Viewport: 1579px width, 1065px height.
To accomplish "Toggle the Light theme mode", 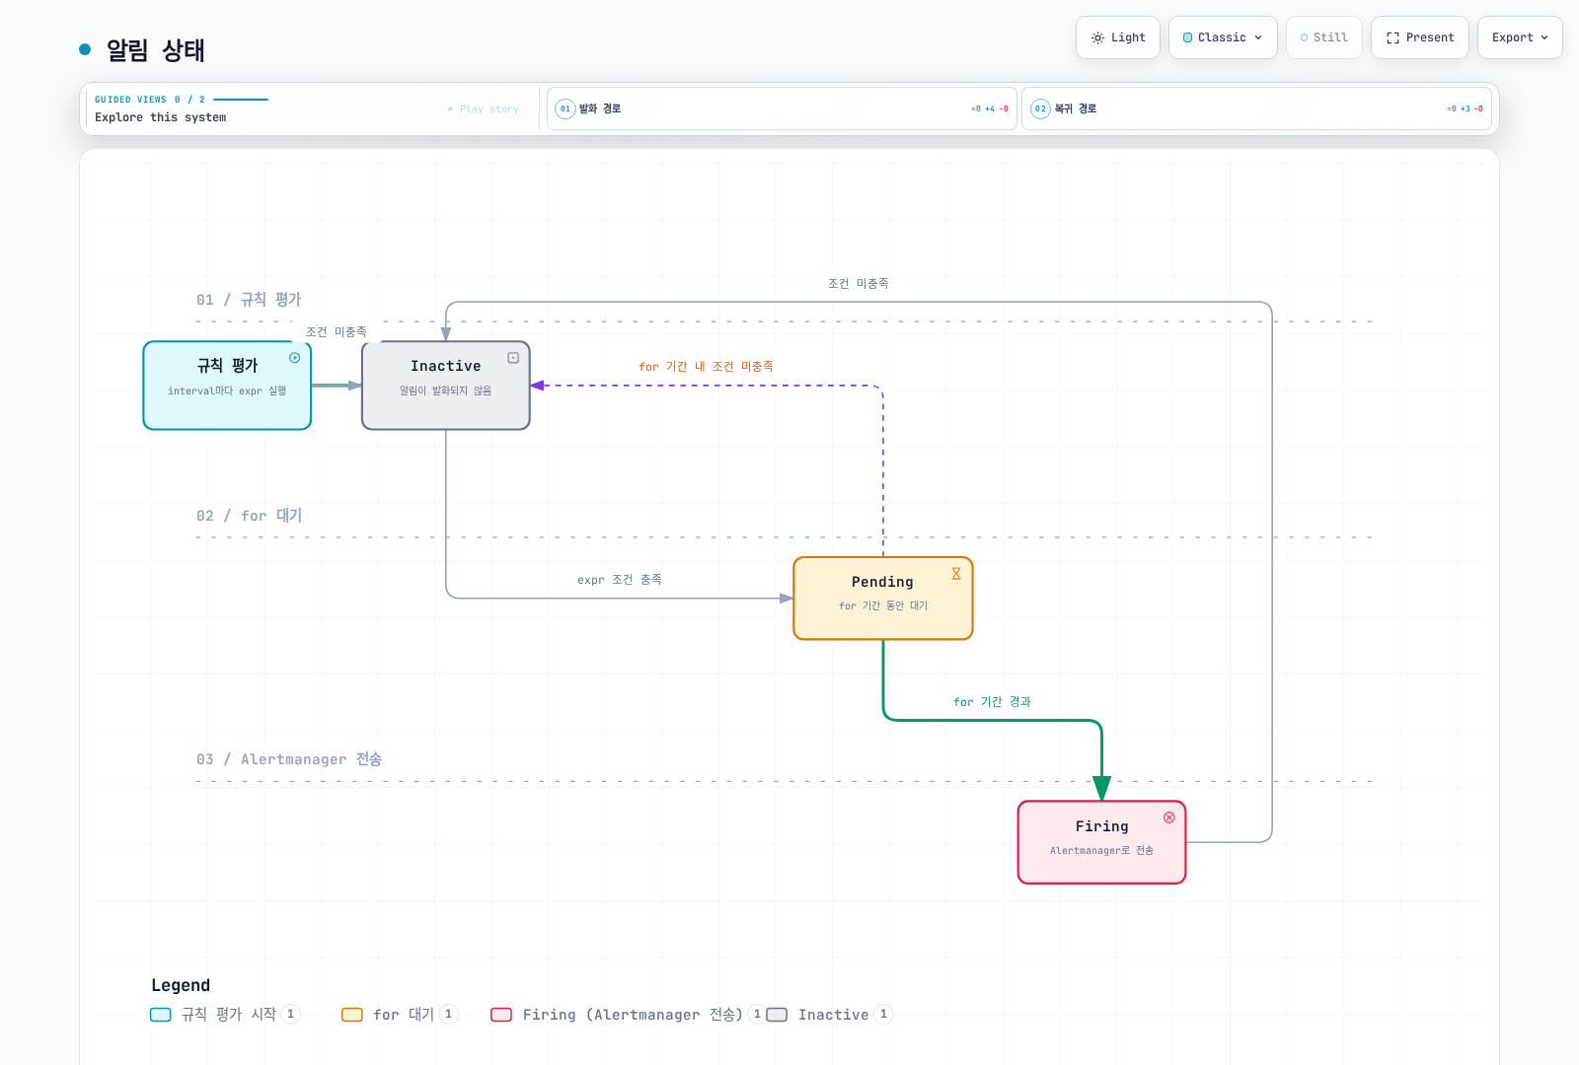I will pos(1118,37).
